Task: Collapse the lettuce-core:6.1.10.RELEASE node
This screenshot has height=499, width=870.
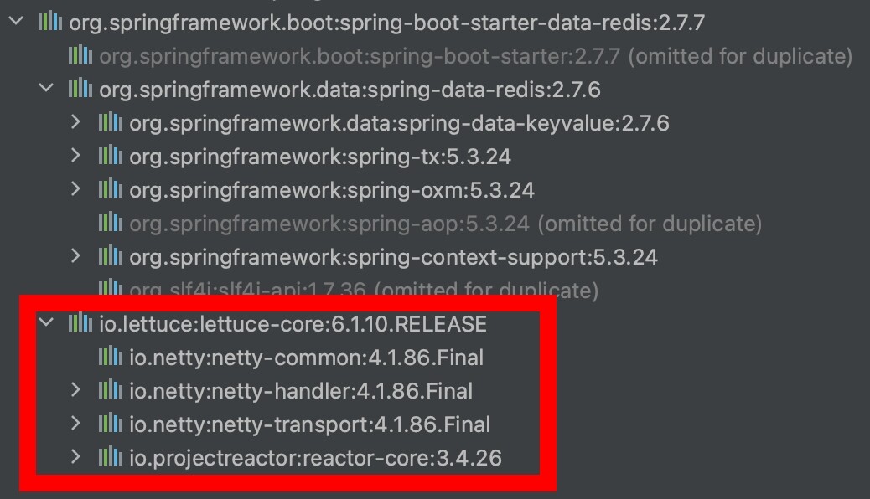Action: click(46, 323)
